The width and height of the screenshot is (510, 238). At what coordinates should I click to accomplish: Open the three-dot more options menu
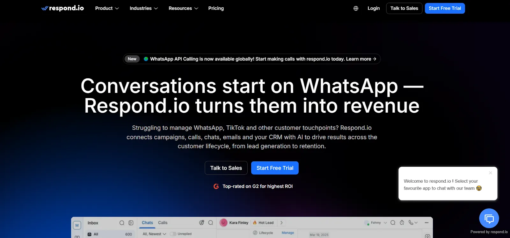(426, 223)
